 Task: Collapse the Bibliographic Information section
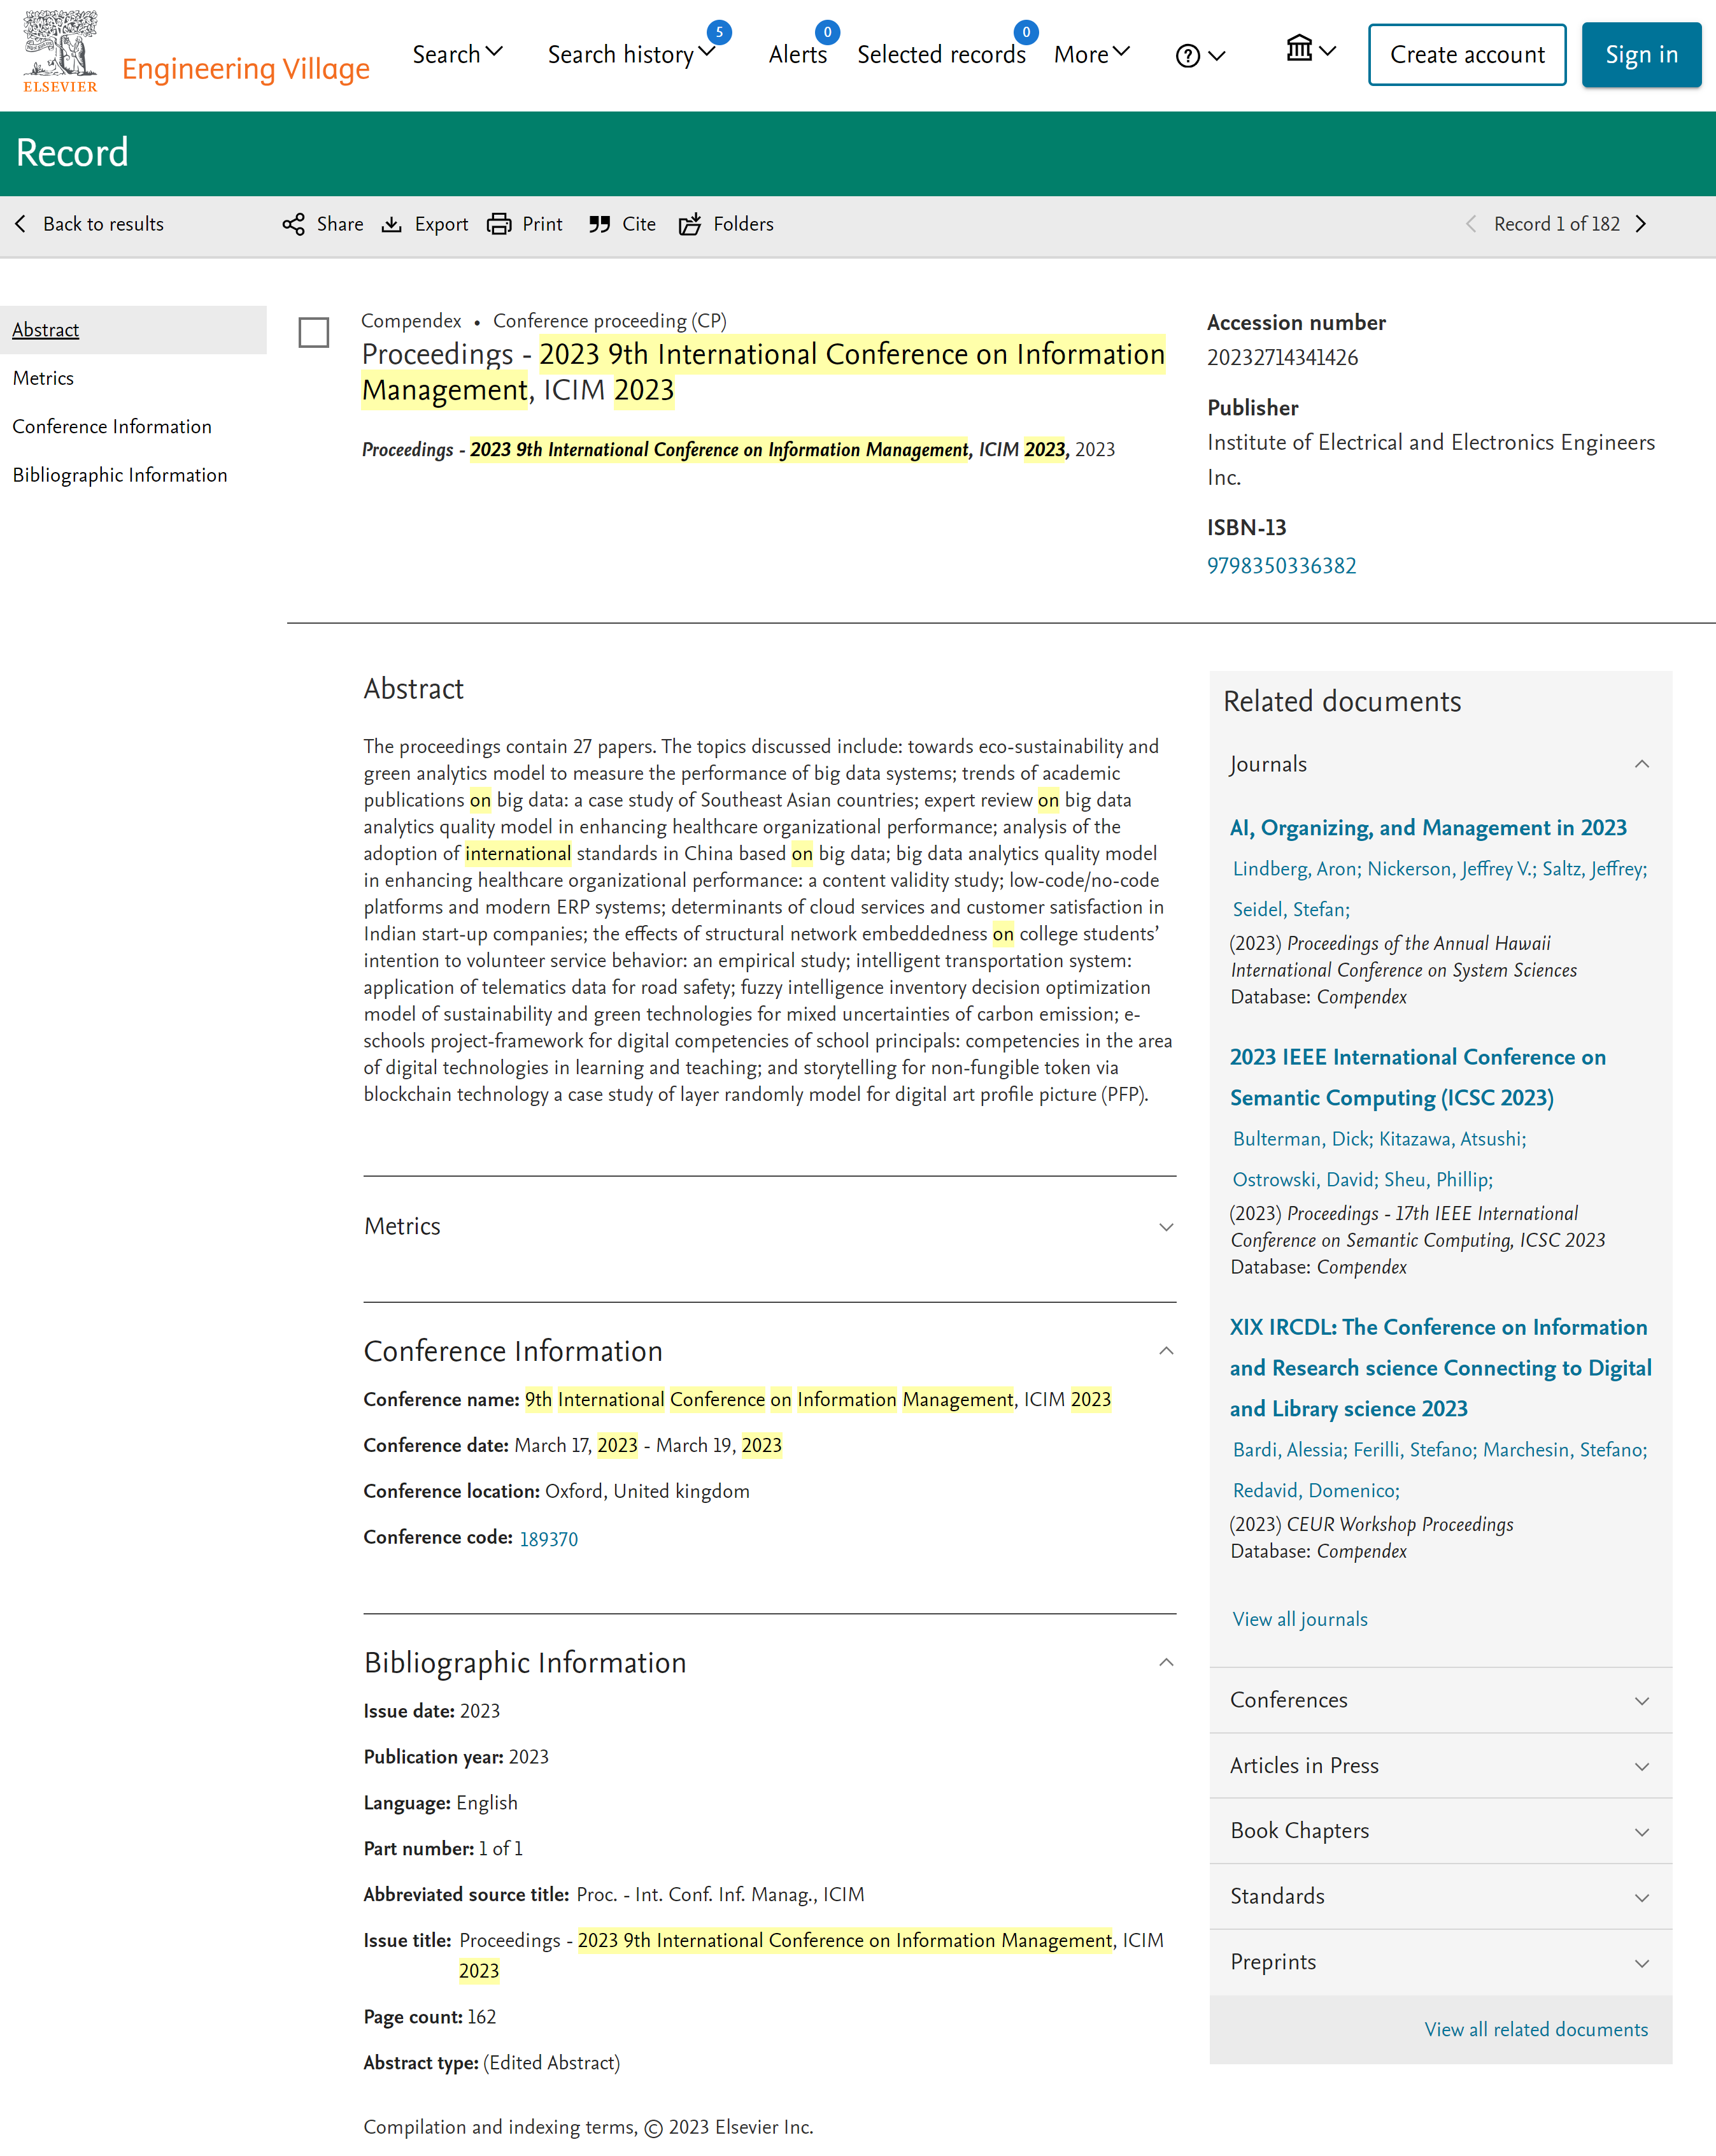[x=1165, y=1663]
